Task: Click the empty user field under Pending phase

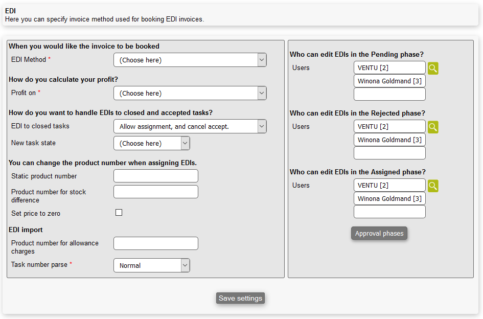Action: click(x=389, y=94)
